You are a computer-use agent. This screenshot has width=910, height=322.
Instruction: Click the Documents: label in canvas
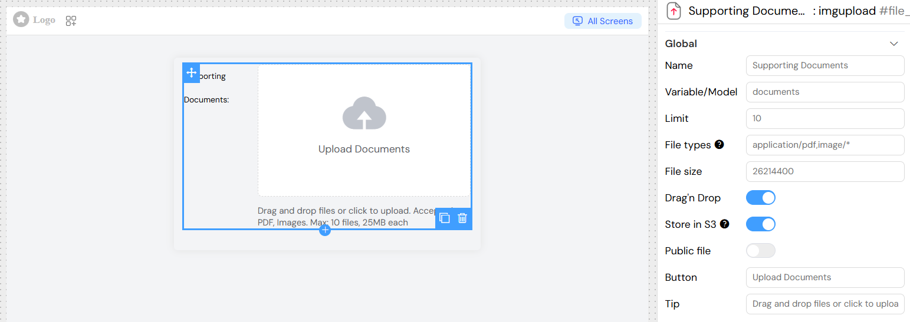206,99
